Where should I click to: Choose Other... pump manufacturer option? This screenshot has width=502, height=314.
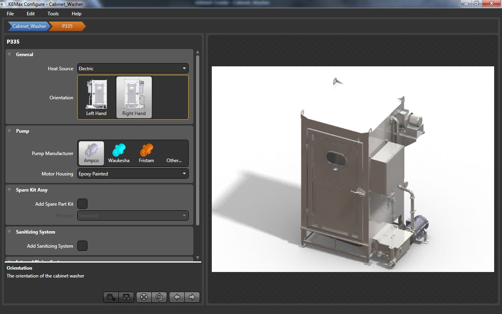click(174, 153)
